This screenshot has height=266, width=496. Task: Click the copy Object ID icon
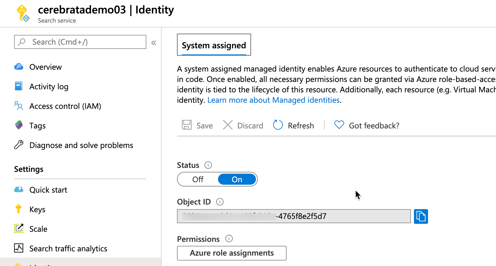pyautogui.click(x=421, y=216)
